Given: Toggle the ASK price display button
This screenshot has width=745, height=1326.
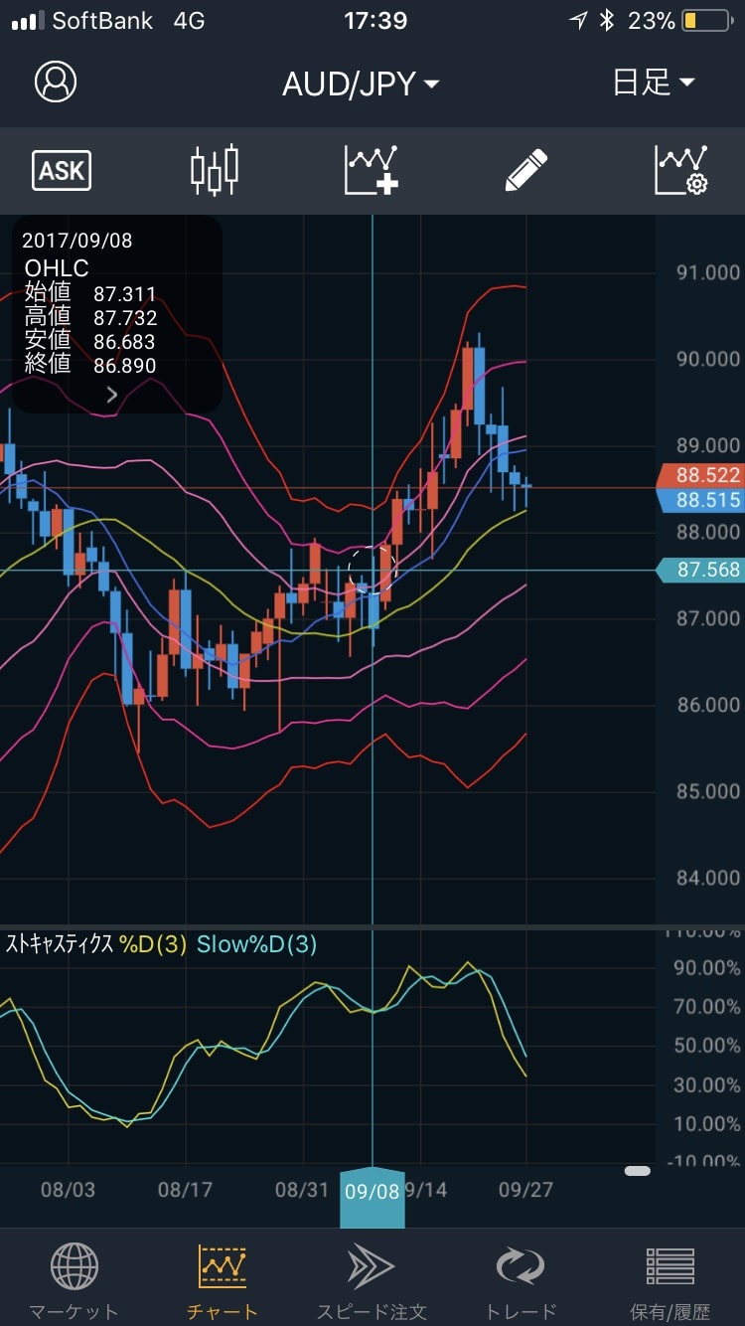Looking at the screenshot, I should coord(62,171).
